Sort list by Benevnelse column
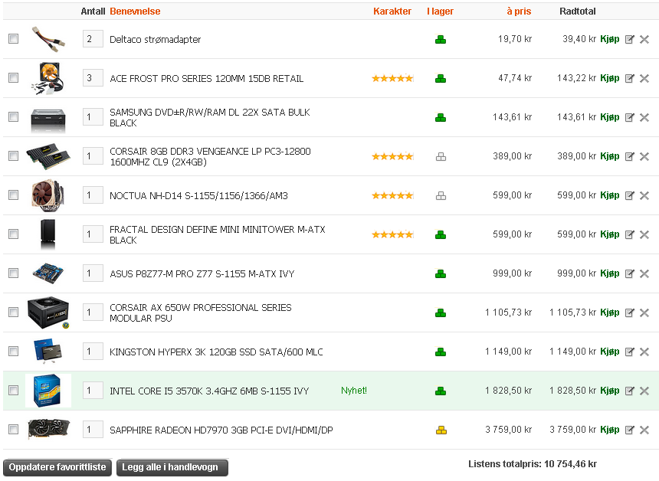Image resolution: width=659 pixels, height=481 pixels. click(135, 11)
